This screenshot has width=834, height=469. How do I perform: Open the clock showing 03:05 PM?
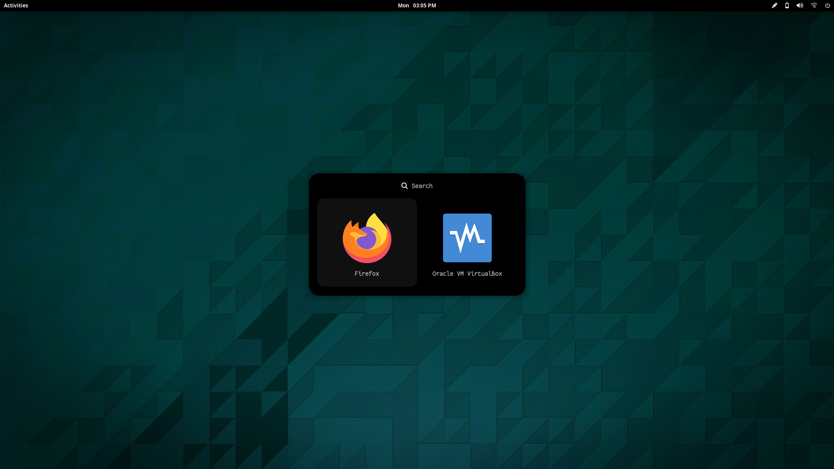tap(424, 6)
